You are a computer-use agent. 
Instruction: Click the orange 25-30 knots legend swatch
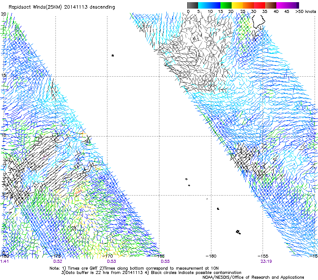point(248,5)
